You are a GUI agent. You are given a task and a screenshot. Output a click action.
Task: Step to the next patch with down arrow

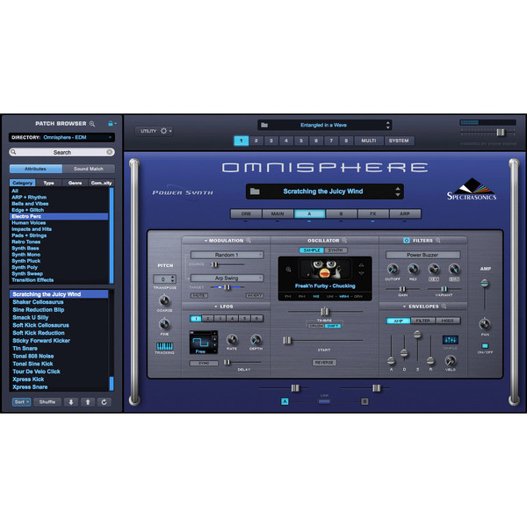[x=71, y=402]
